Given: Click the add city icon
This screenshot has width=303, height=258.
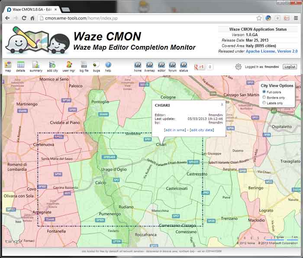Looking at the screenshot, I should 52,66.
